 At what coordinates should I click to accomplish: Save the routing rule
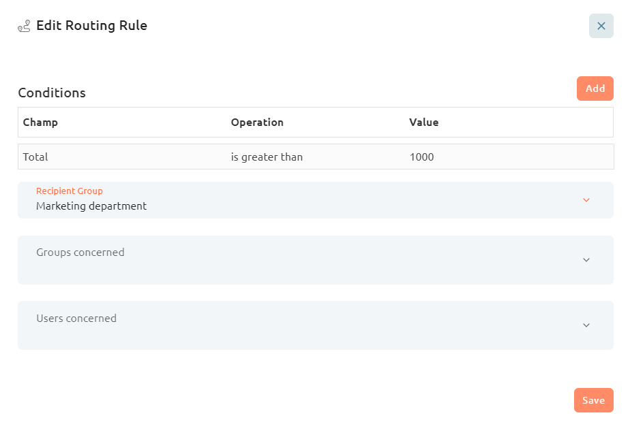(x=593, y=400)
